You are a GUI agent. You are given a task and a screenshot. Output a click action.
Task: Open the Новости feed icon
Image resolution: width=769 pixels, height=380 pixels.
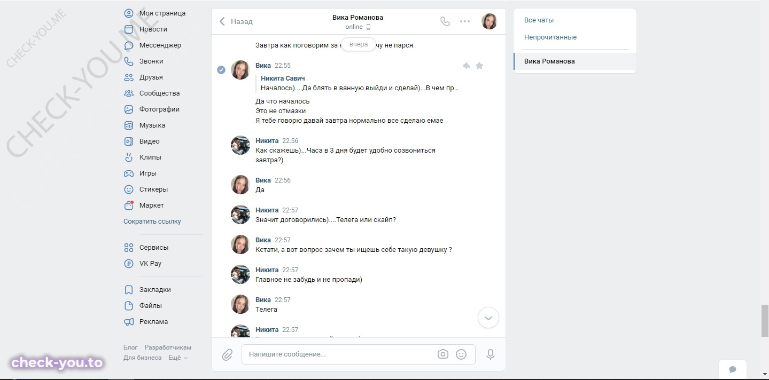pos(128,29)
